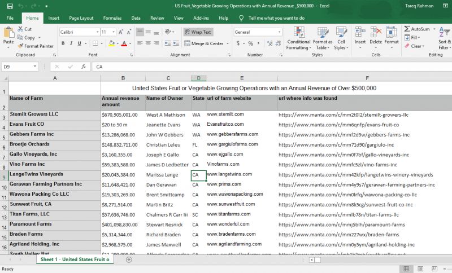Click the Copy icon

click(x=20, y=37)
